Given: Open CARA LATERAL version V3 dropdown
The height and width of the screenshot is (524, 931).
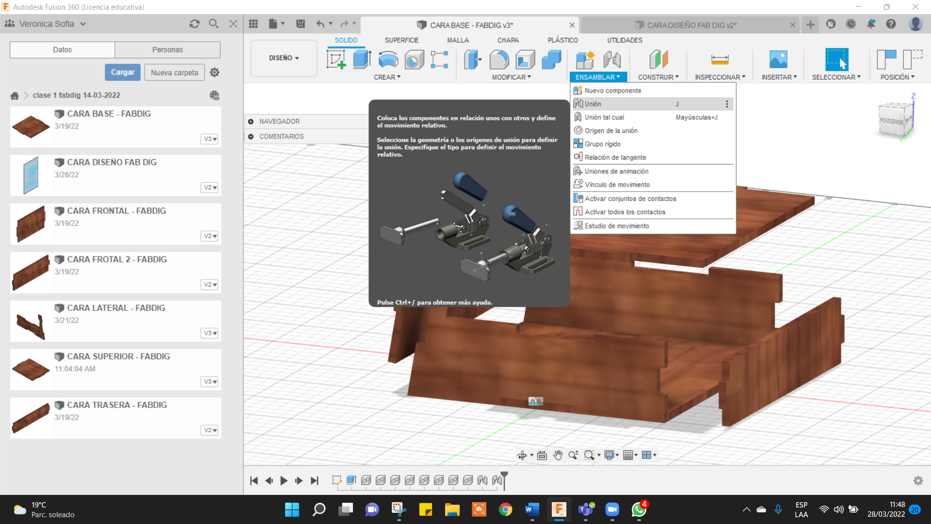Looking at the screenshot, I should coord(209,333).
